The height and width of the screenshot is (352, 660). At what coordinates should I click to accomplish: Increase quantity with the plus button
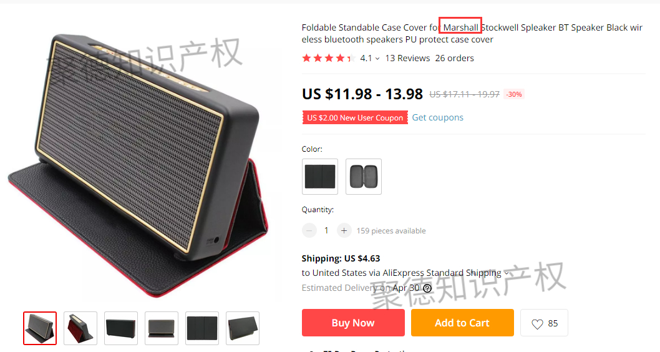[344, 230]
